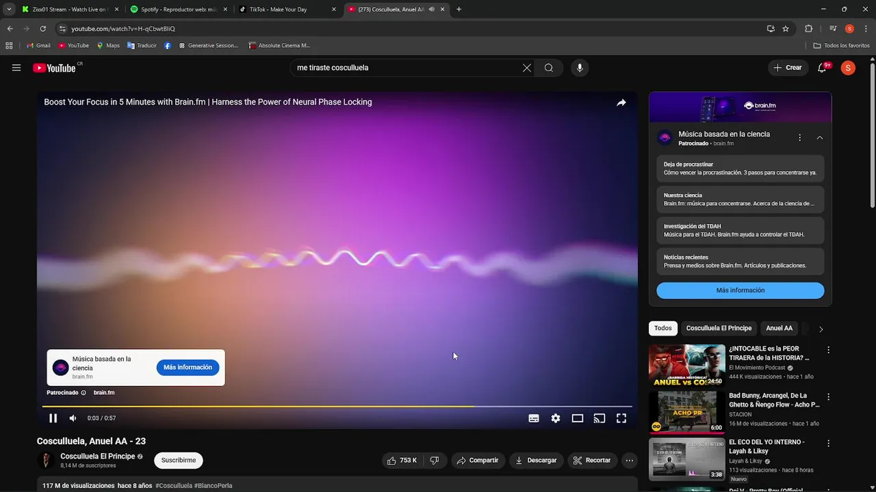Image resolution: width=876 pixels, height=492 pixels.
Task: Open the Patrocinado info icon
Action: tap(83, 393)
